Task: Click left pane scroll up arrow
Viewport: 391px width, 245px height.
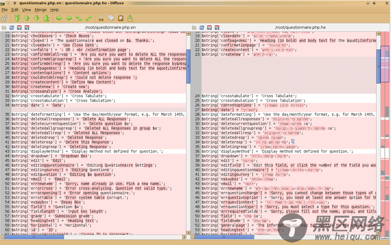Action: pos(188,33)
